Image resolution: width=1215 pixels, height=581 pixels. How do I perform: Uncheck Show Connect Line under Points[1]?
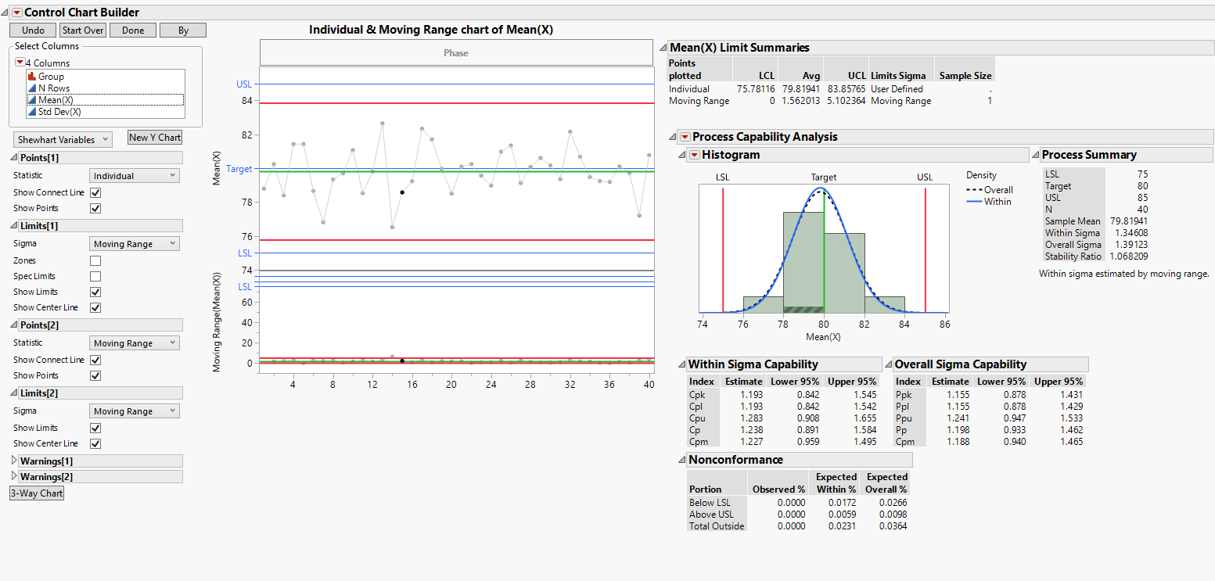click(x=95, y=192)
